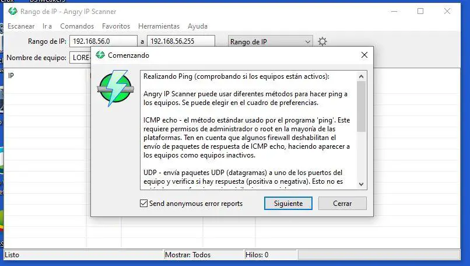The height and width of the screenshot is (266, 470).
Task: Open the Ayuda menu
Action: tap(198, 26)
